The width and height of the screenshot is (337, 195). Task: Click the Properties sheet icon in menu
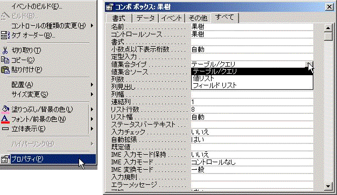[x=5, y=159]
